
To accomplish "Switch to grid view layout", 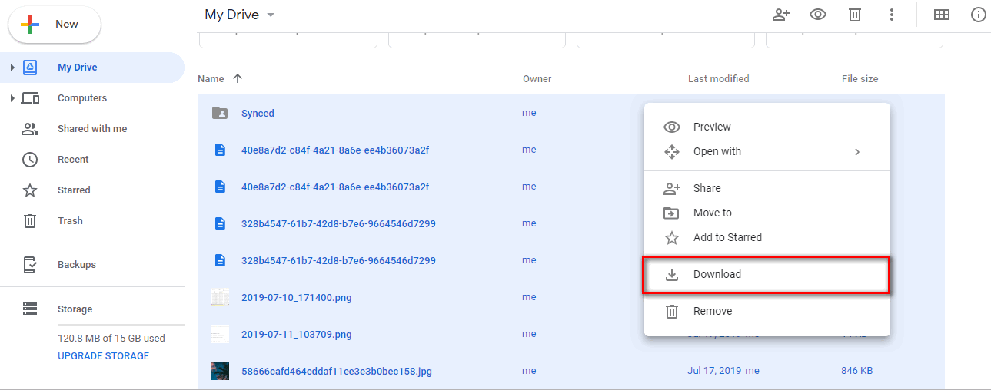I will coord(941,15).
